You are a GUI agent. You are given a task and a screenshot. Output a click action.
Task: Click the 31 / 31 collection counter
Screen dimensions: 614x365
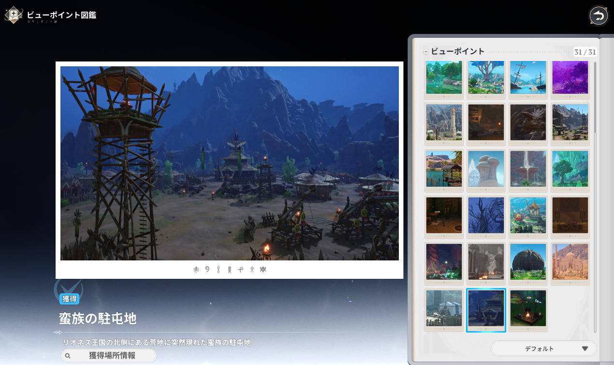click(x=585, y=52)
